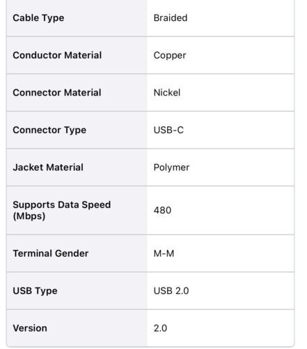
Task: Click the Braided value cell
Action: click(220, 18)
